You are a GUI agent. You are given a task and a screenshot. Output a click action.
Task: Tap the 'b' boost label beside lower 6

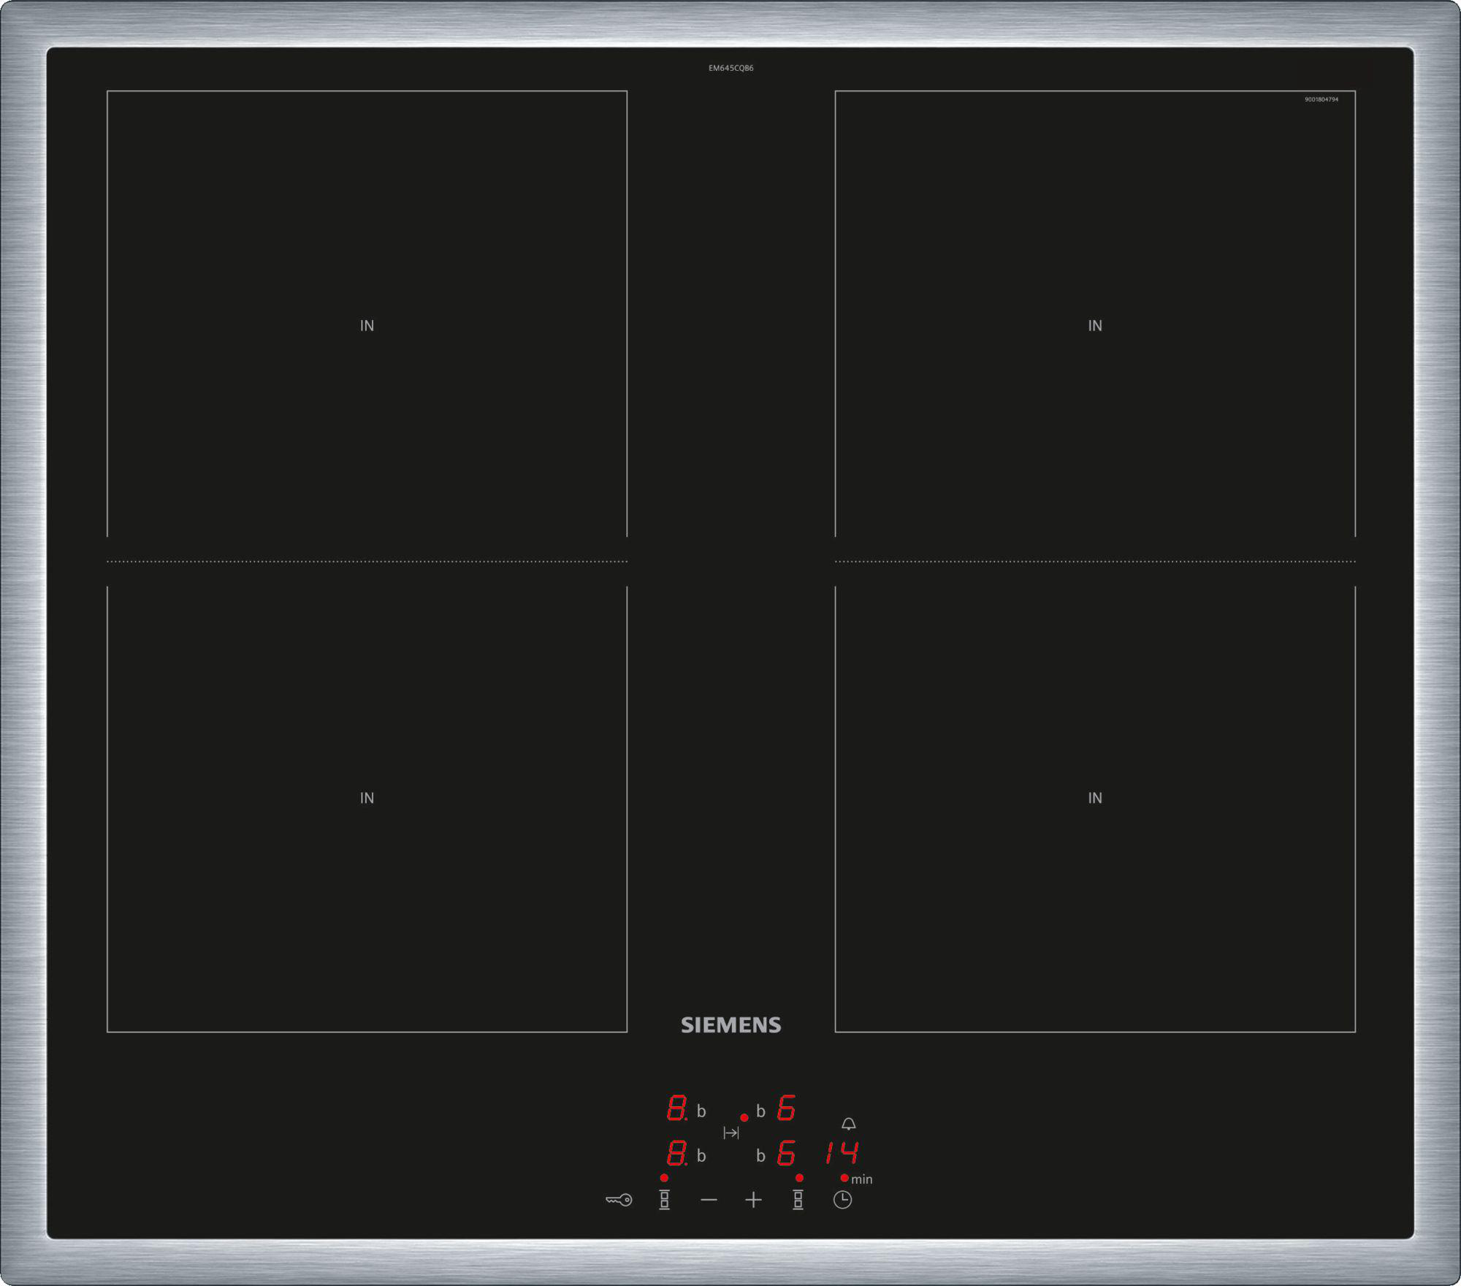[x=760, y=1156]
